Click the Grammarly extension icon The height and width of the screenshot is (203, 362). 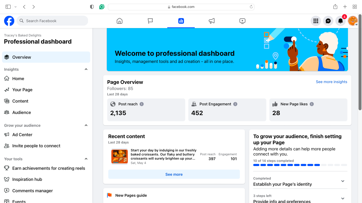click(102, 7)
